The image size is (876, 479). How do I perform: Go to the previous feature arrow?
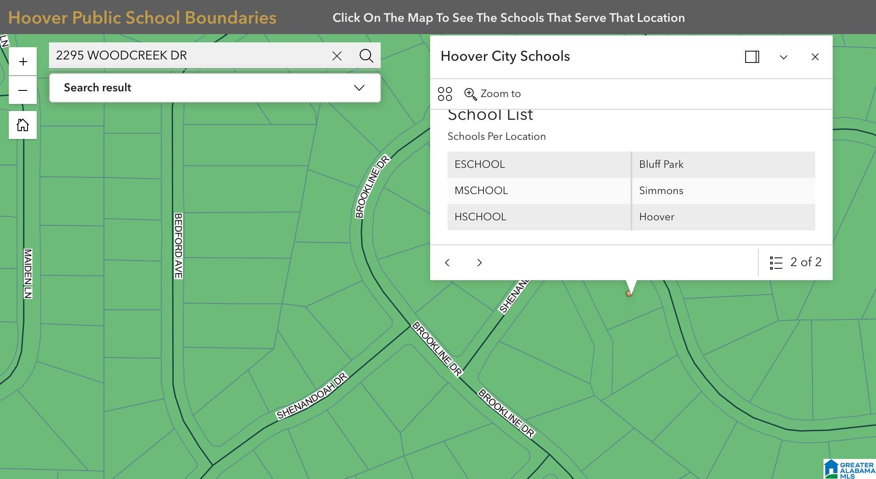click(x=447, y=263)
